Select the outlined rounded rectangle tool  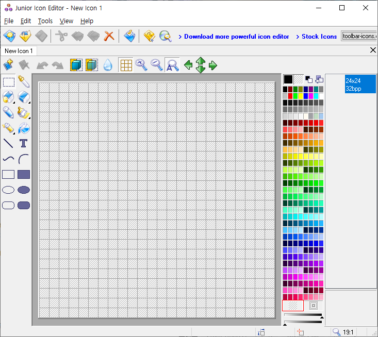[x=9, y=205]
